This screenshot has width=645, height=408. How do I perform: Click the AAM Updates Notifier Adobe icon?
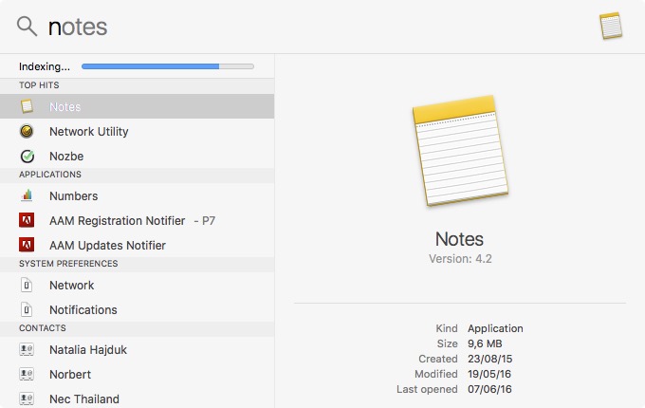click(x=27, y=245)
